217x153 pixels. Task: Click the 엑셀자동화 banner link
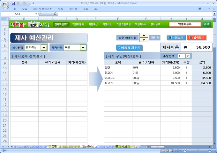coord(78,24)
